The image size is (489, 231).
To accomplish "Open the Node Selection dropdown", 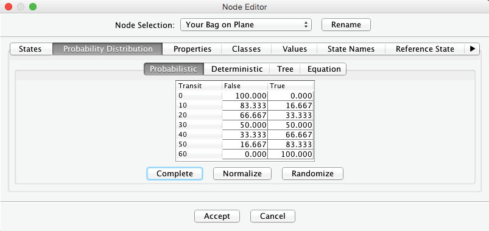I will click(246, 24).
